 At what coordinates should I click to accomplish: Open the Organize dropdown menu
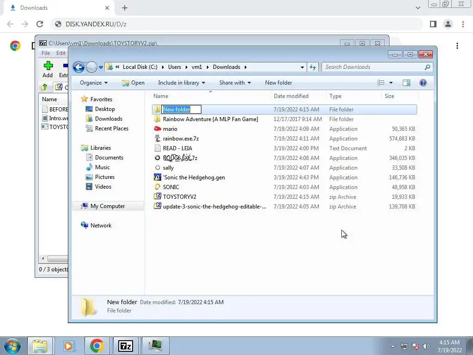[x=93, y=83]
